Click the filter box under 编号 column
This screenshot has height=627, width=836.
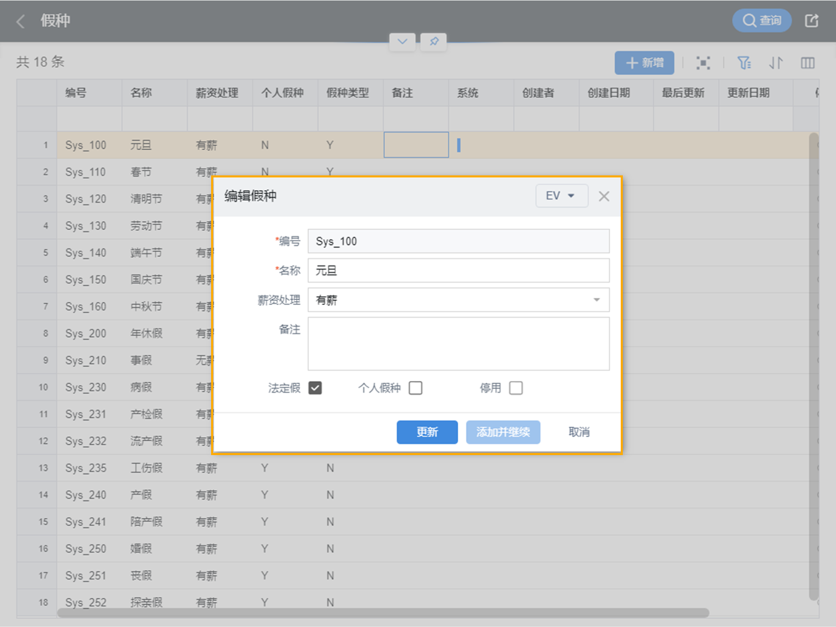click(x=89, y=119)
